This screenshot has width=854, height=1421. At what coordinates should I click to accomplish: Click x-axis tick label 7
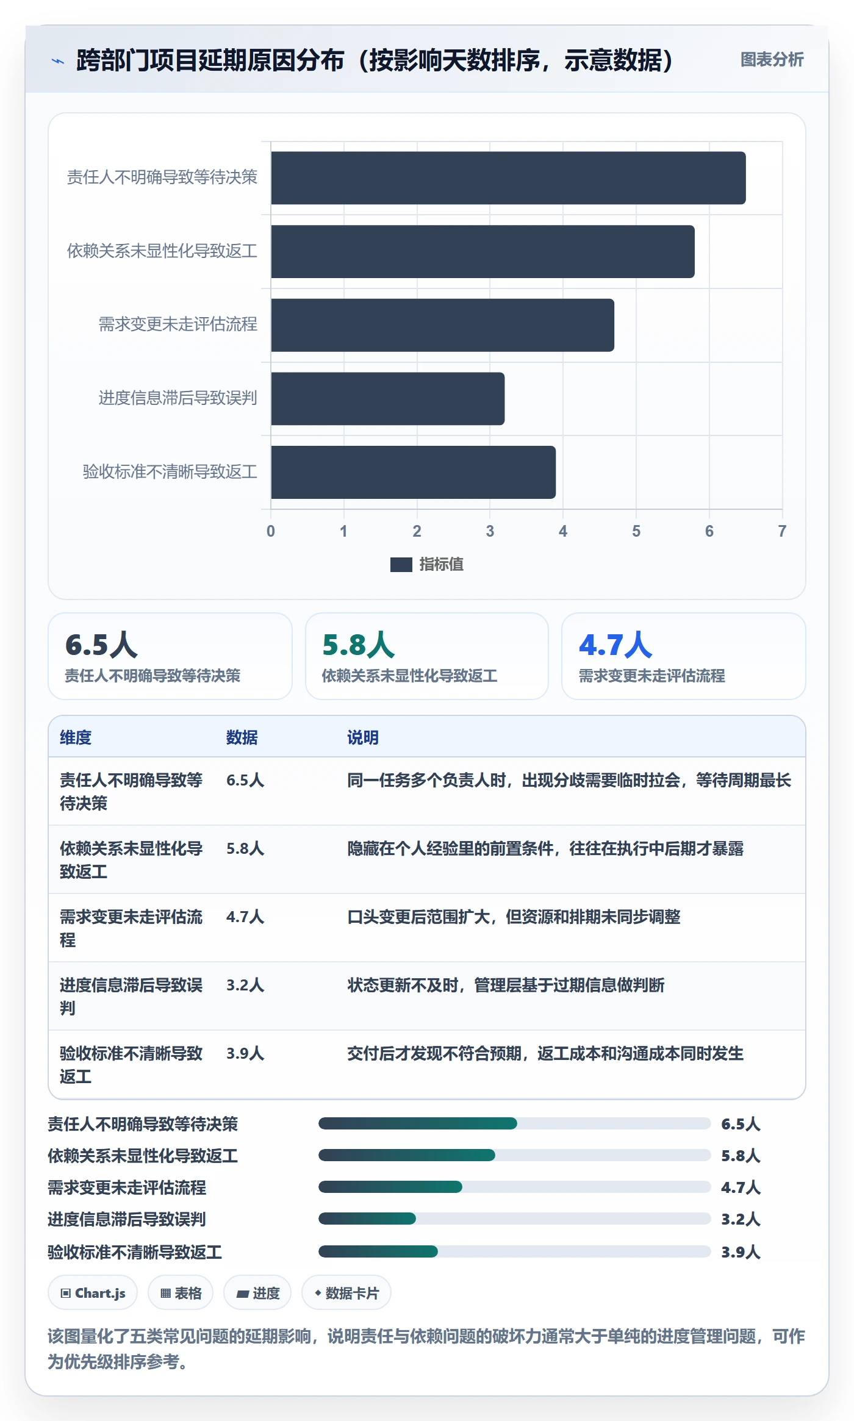point(782,531)
